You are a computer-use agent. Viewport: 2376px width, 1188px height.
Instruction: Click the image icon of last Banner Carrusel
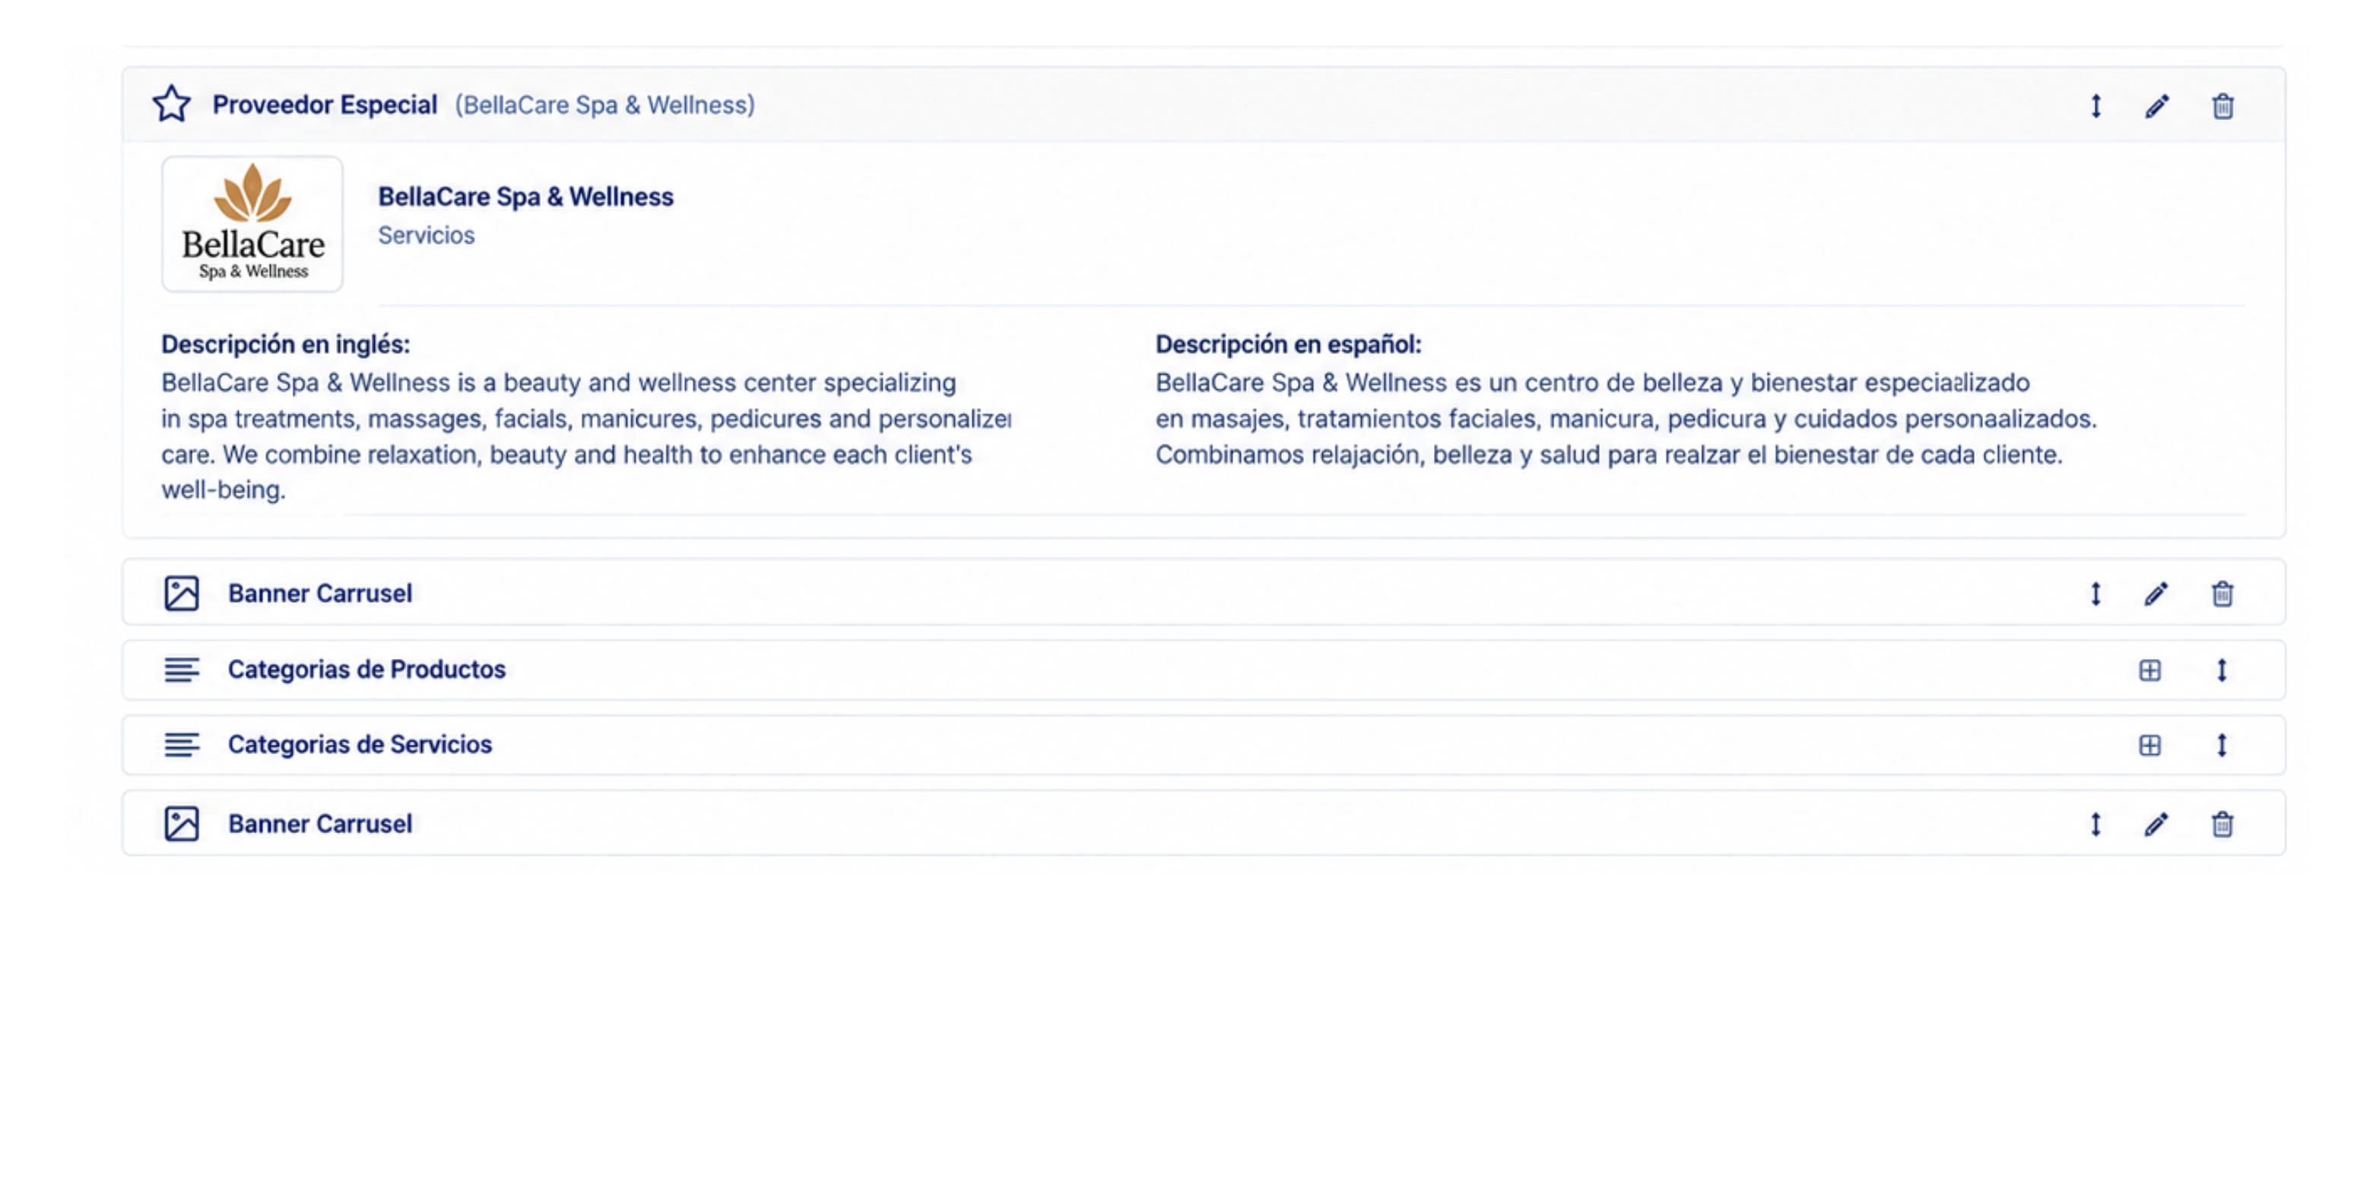coord(182,824)
